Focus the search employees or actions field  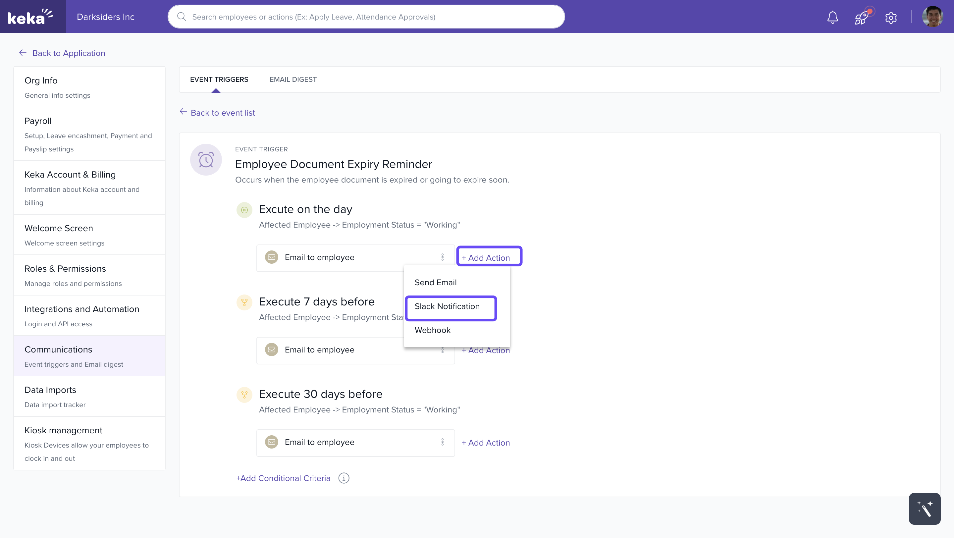pos(366,17)
